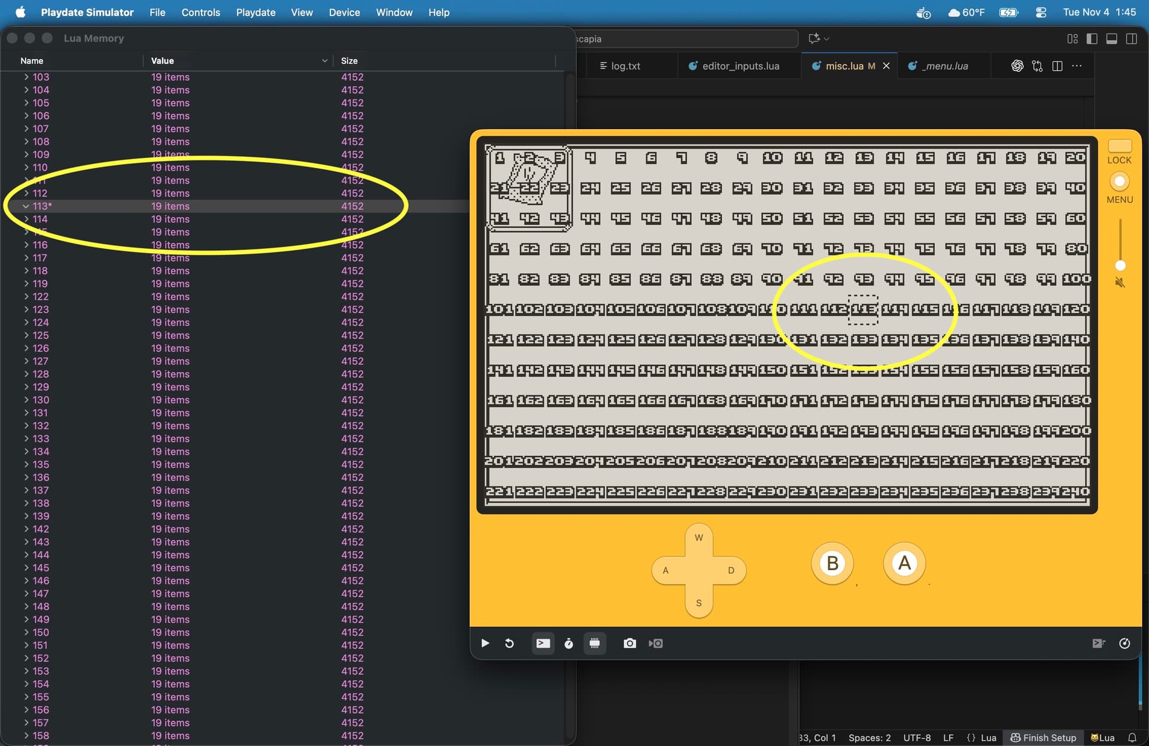
Task: Click the crank toggle icon in simulator toolbar
Action: (x=1124, y=643)
